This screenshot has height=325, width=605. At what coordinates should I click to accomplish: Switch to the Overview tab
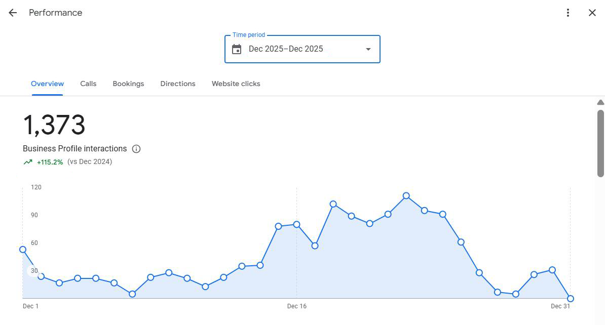tap(47, 84)
